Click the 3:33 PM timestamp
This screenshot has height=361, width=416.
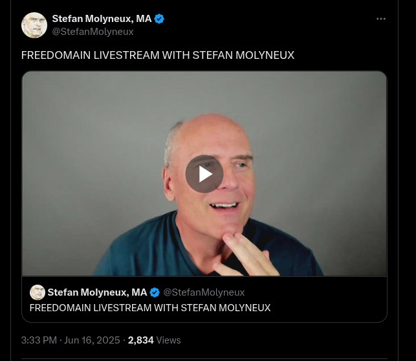[x=39, y=340]
